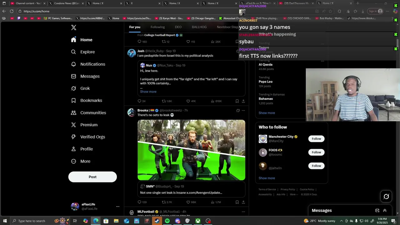Open Steam from Windows taskbar
Image resolution: width=400 pixels, height=225 pixels.
click(x=157, y=221)
